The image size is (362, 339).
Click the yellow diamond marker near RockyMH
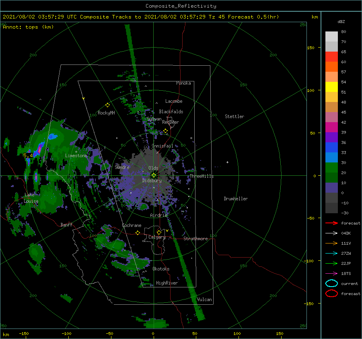point(107,105)
